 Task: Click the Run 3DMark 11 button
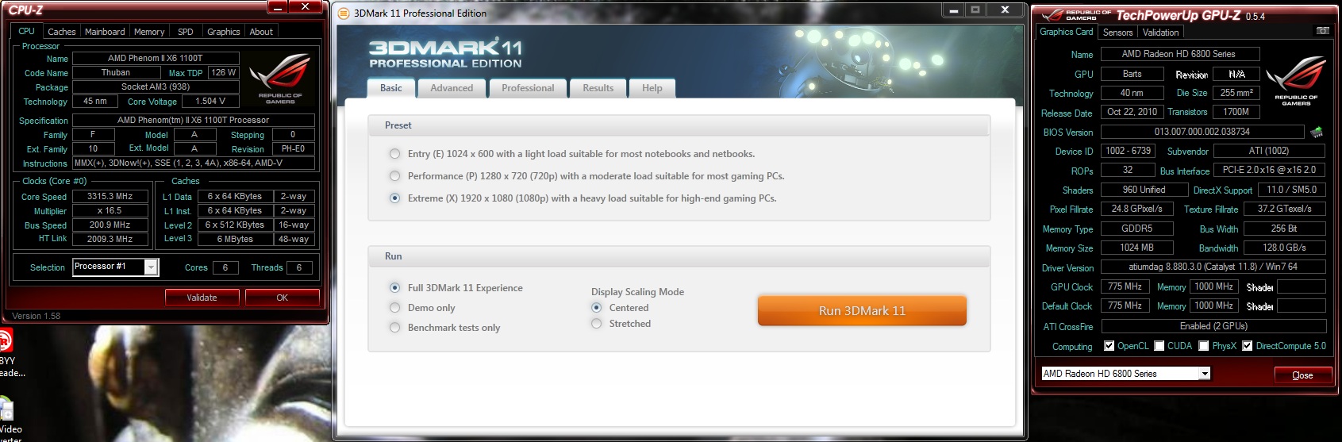click(x=862, y=311)
